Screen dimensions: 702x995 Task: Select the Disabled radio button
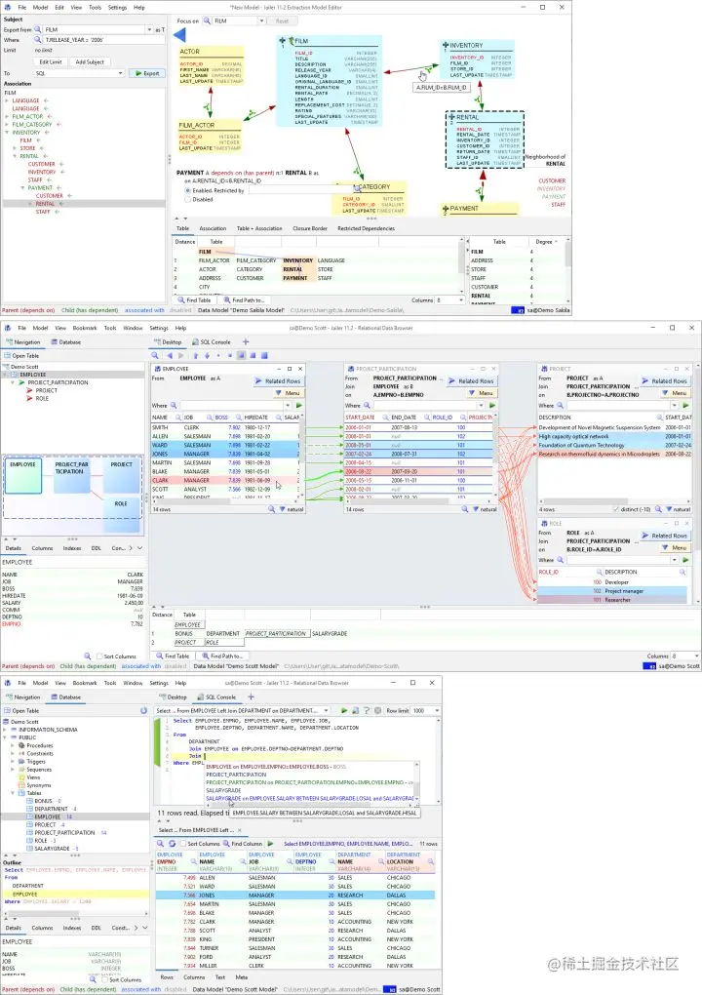(x=188, y=199)
